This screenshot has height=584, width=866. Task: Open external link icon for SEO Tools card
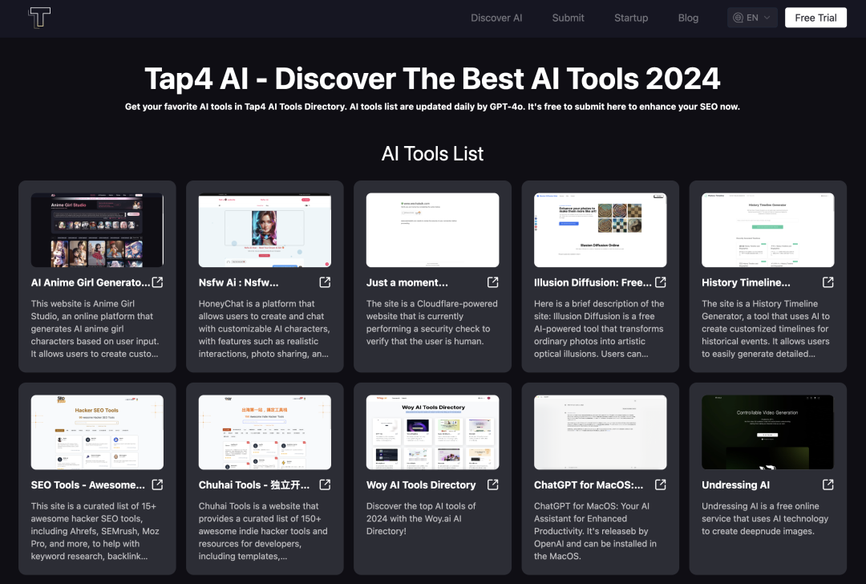point(157,485)
